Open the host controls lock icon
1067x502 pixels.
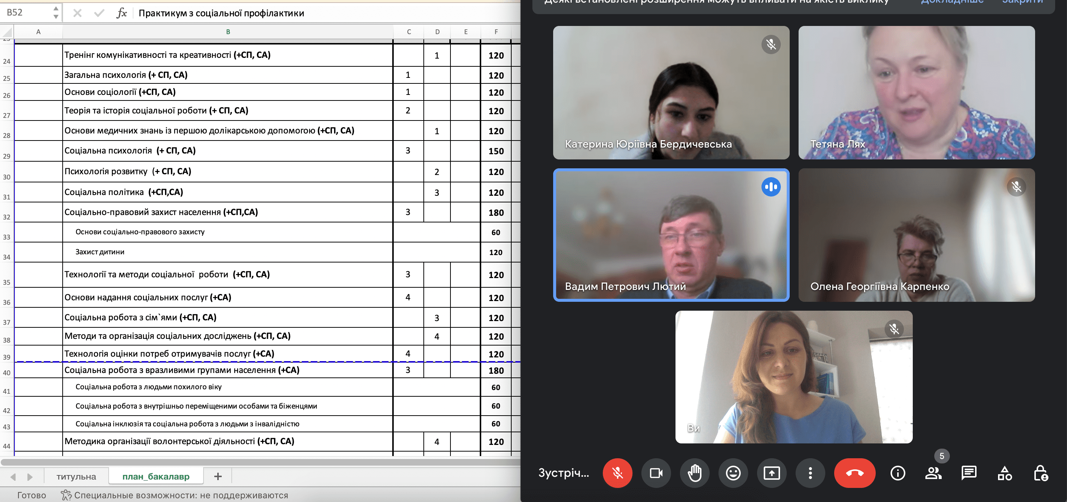1040,473
